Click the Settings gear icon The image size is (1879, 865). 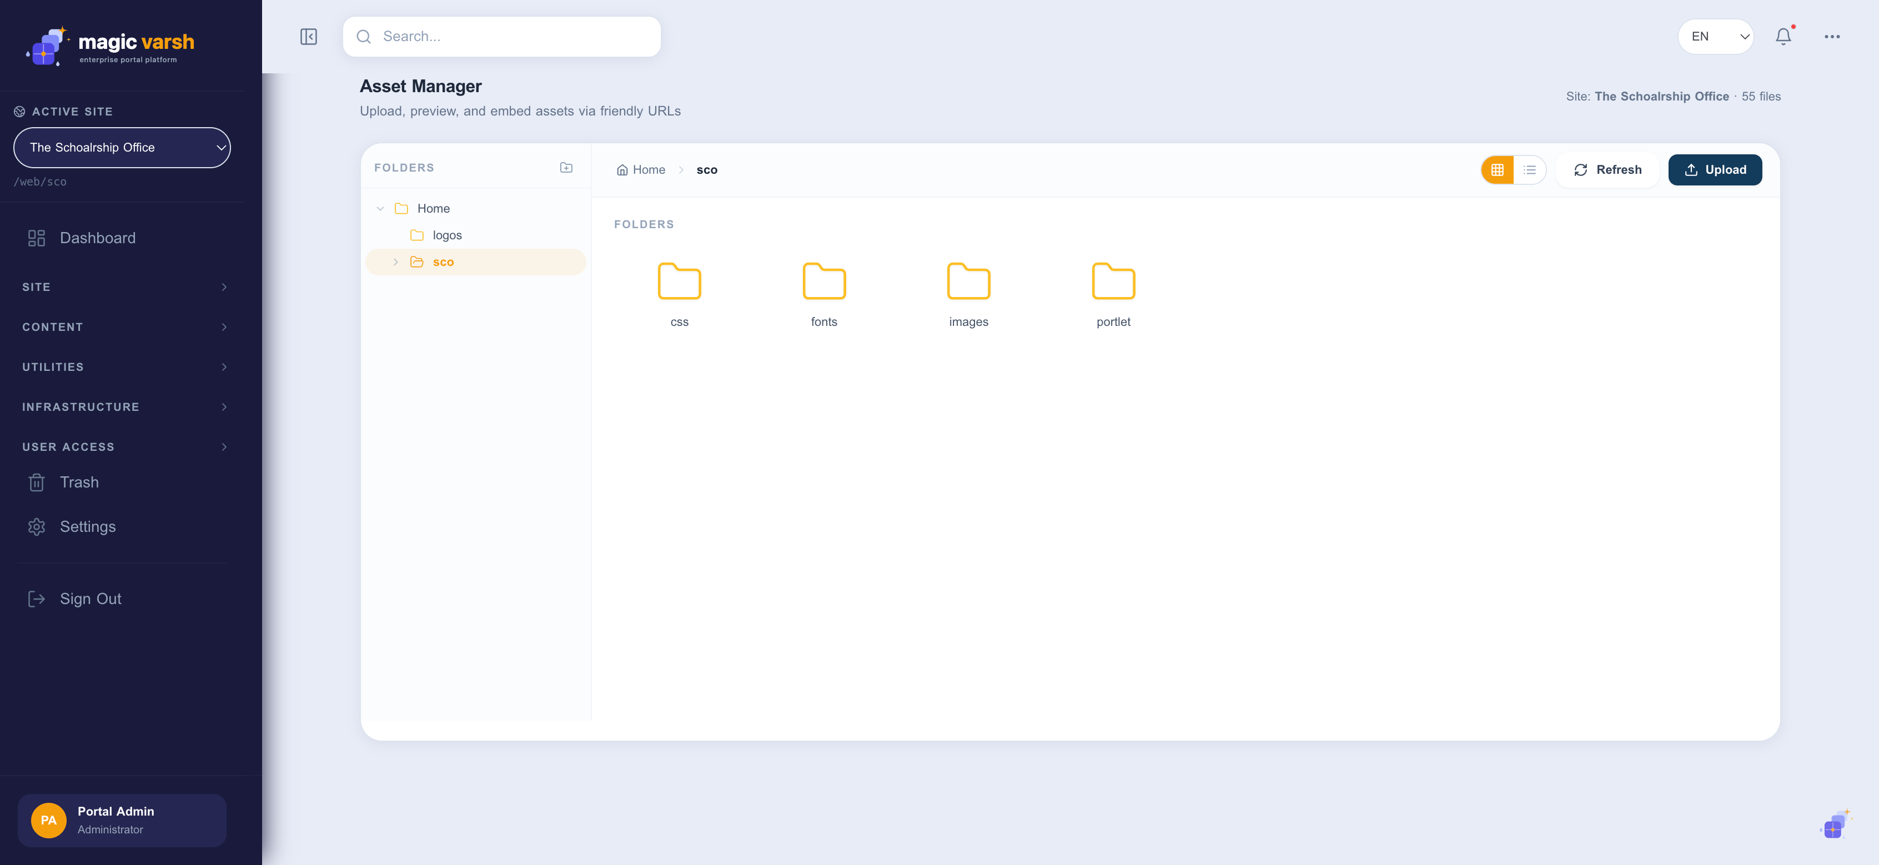click(37, 526)
